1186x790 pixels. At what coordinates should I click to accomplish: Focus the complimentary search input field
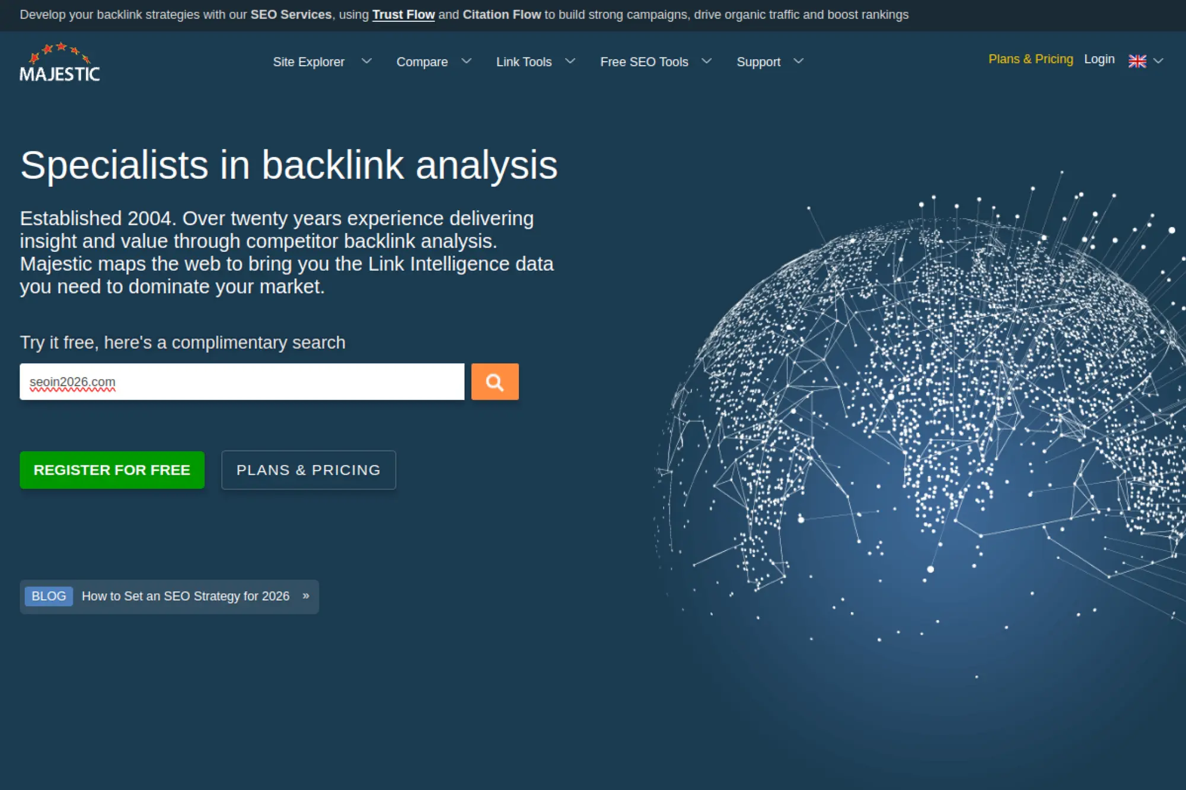coord(242,382)
